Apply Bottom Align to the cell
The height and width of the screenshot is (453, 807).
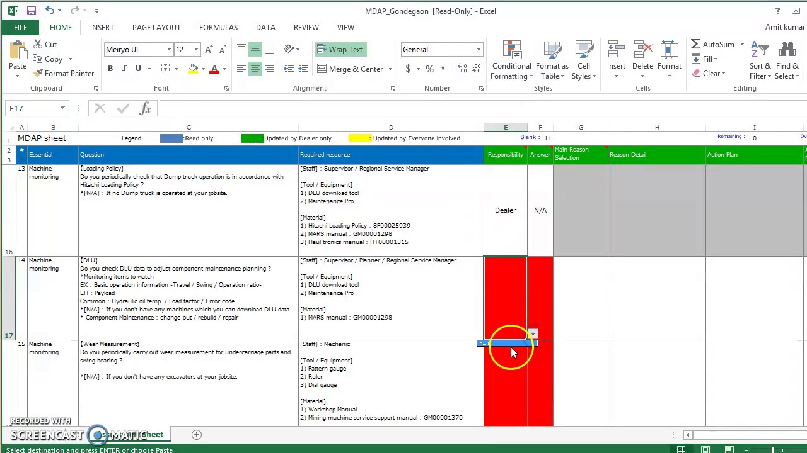click(x=269, y=50)
